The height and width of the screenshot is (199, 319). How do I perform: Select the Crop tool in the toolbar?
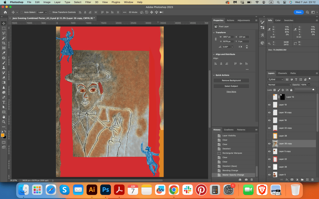(4, 43)
